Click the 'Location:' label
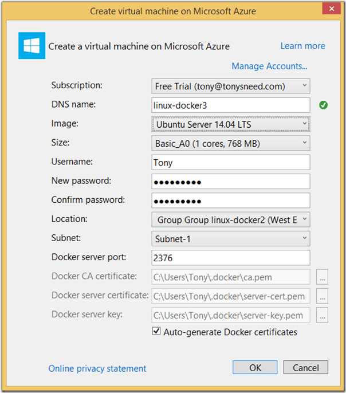This screenshot has height=393, width=346. click(69, 219)
